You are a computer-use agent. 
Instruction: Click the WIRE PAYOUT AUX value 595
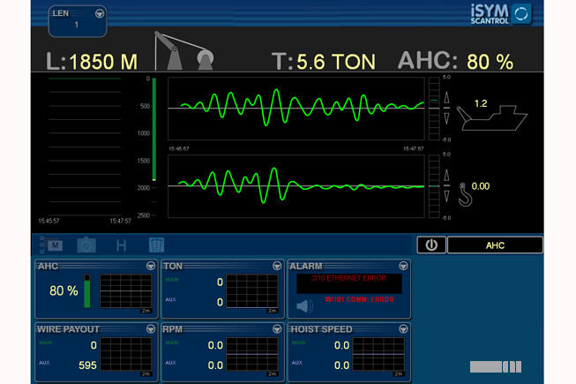coord(87,365)
